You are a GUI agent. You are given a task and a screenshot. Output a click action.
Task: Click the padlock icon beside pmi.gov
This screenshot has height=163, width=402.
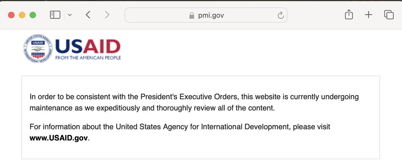(x=192, y=15)
